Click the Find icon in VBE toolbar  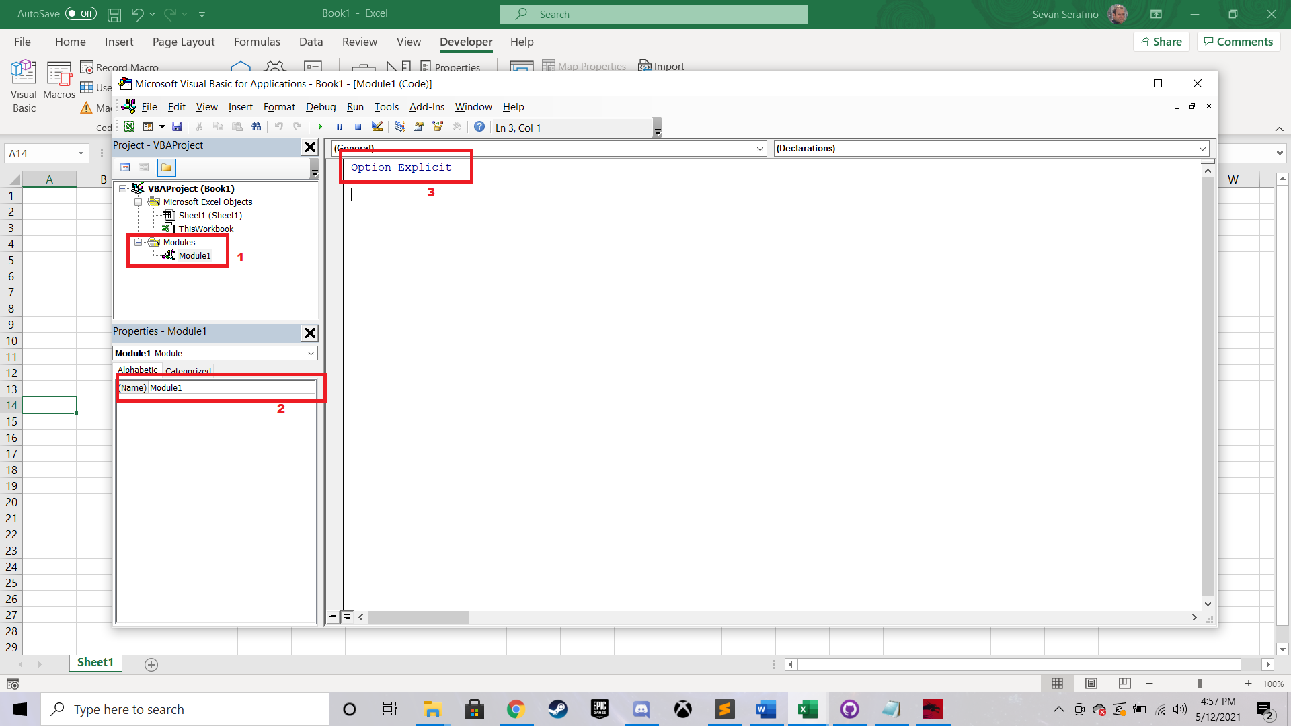coord(256,127)
